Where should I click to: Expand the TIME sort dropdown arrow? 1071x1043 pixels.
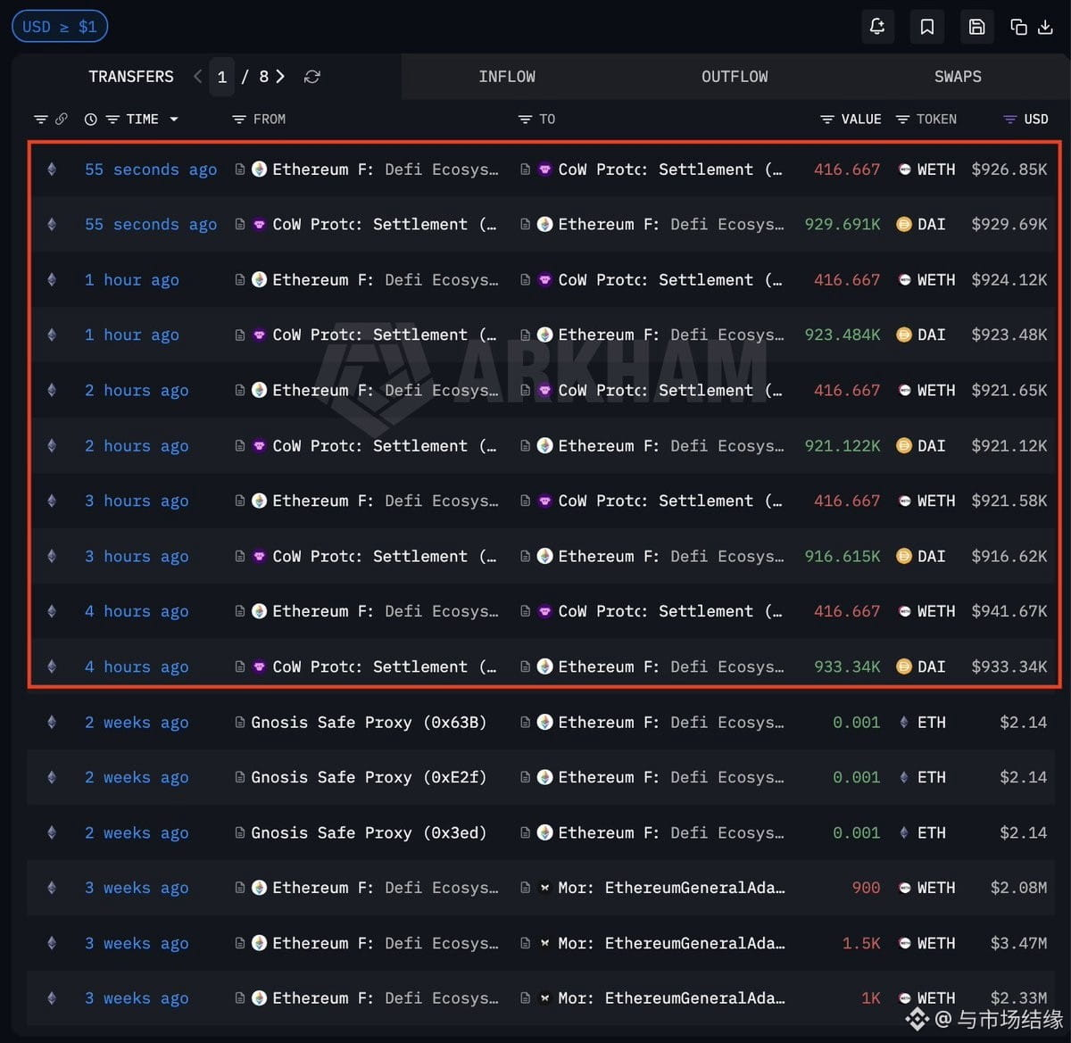[173, 119]
